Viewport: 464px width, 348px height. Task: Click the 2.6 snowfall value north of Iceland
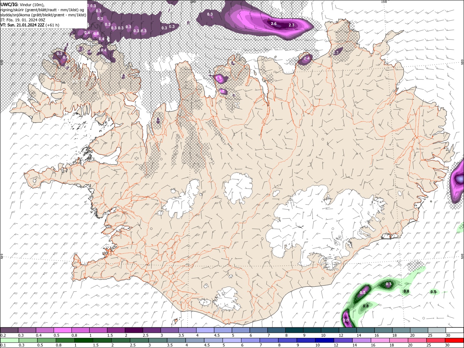click(274, 24)
